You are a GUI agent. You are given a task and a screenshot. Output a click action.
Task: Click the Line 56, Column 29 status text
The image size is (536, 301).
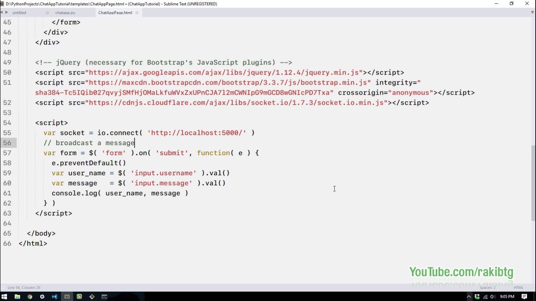(x=24, y=288)
